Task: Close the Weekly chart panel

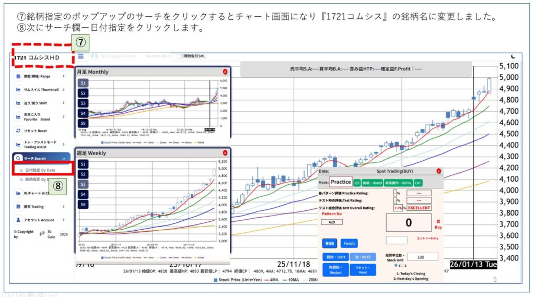Action: point(225,153)
